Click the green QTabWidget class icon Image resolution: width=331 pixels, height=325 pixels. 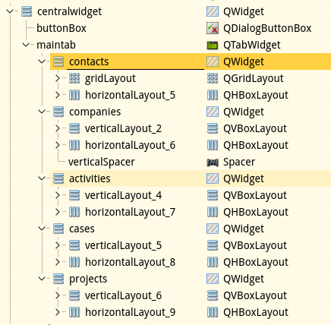click(213, 45)
